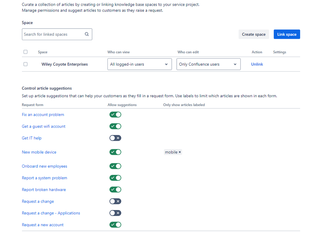The image size is (313, 232).
Task: Disable suggestions for Report broken hardware
Action: [115, 190]
